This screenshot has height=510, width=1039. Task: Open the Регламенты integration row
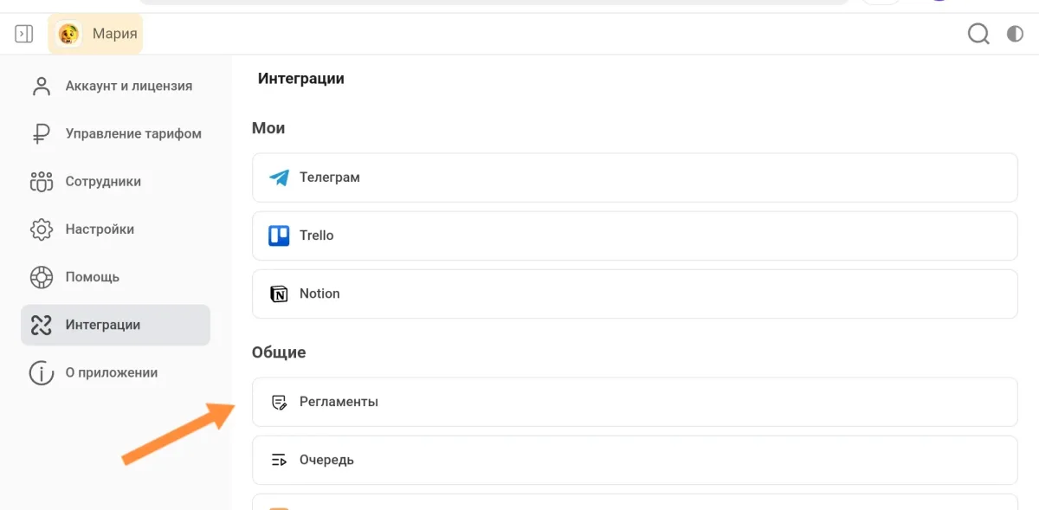(x=634, y=402)
